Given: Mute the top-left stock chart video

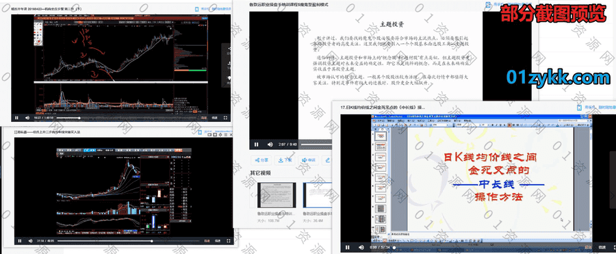Looking at the screenshot, I should [x=27, y=118].
